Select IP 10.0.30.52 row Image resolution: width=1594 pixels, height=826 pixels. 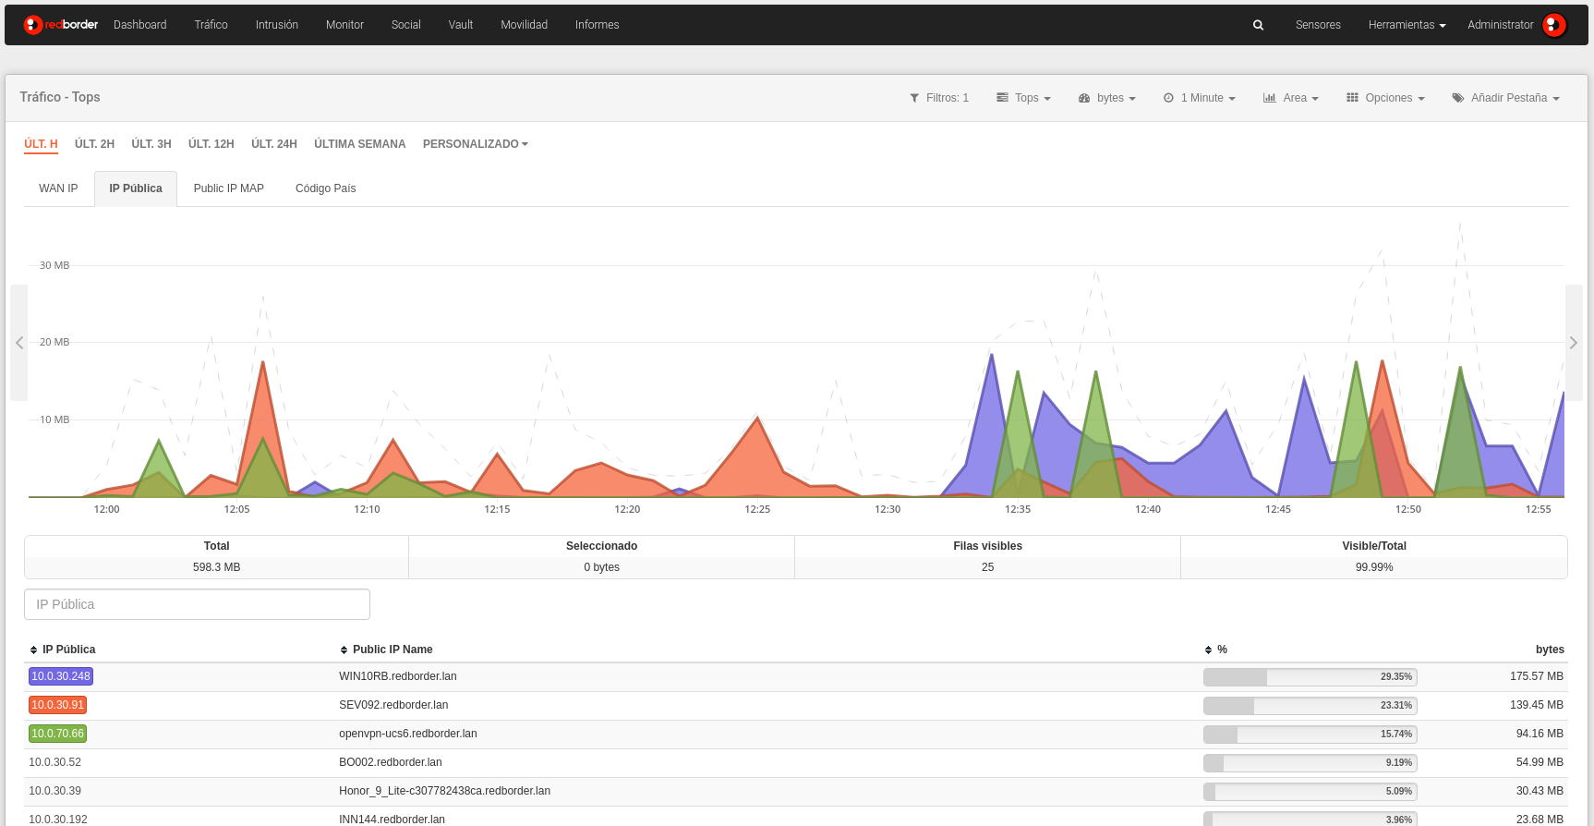click(796, 762)
